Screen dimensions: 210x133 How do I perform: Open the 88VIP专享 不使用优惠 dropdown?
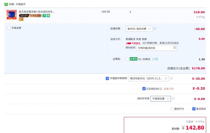click(161, 99)
